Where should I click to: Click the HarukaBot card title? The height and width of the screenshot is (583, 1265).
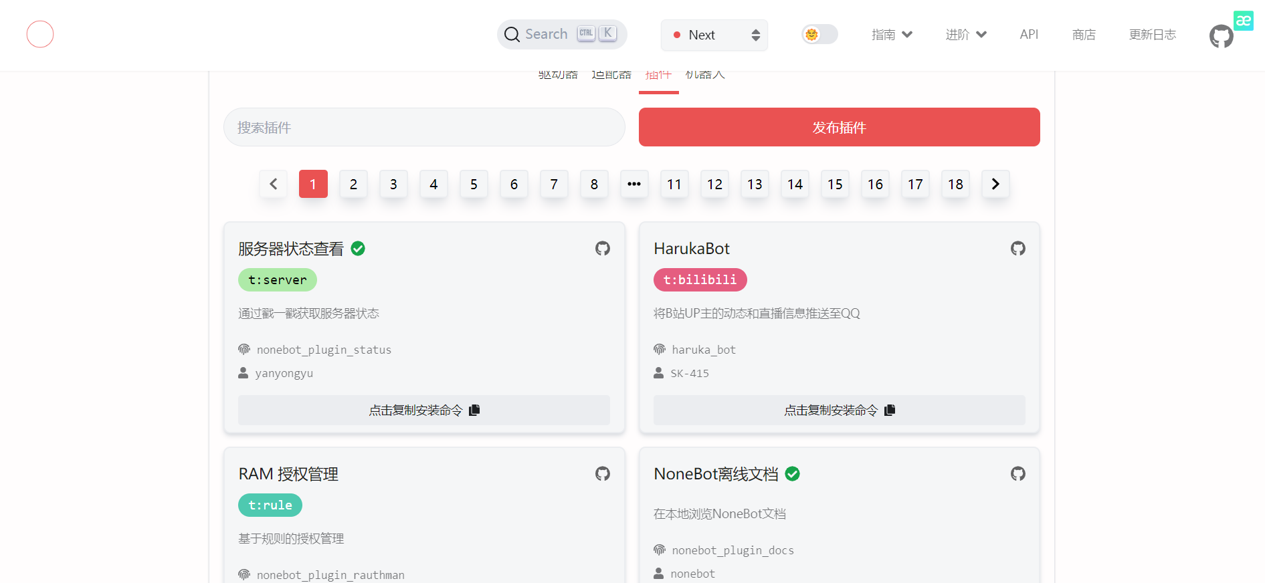692,249
